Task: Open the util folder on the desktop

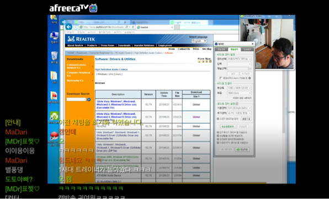Action: pyautogui.click(x=54, y=77)
